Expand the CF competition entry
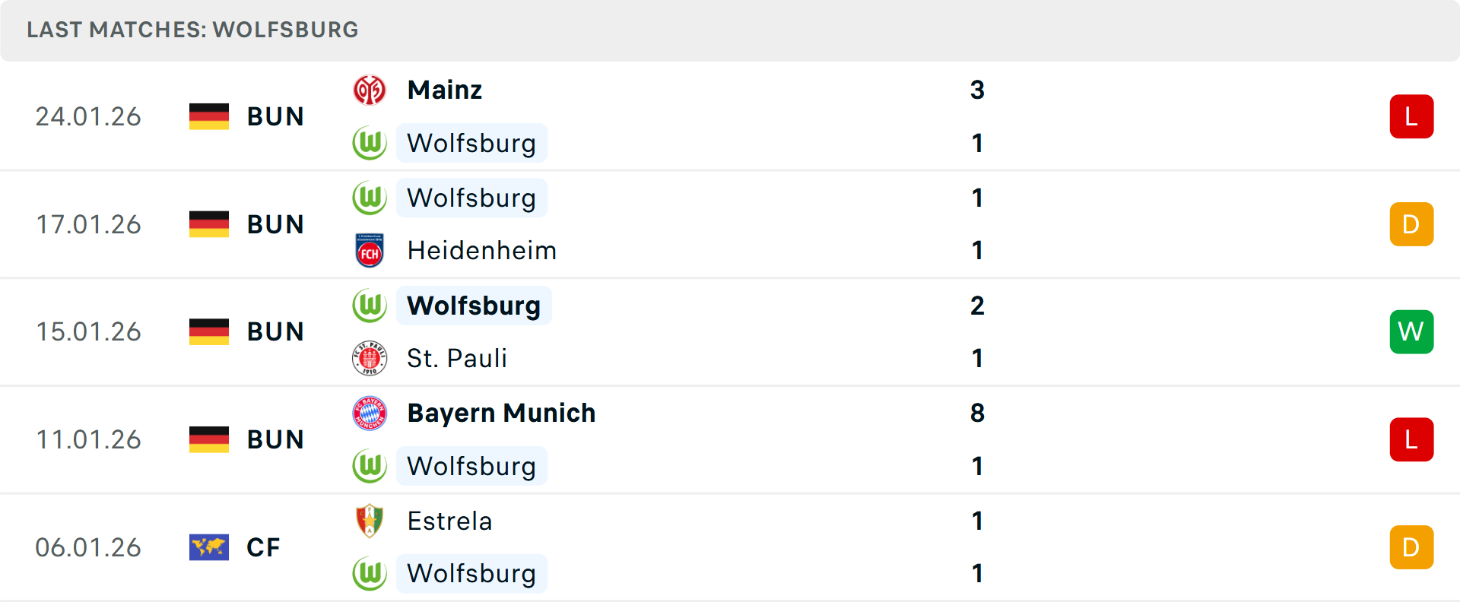 point(263,547)
